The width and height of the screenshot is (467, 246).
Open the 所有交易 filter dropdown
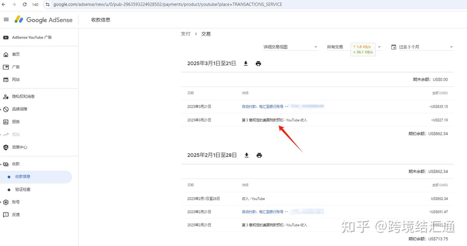[354, 47]
